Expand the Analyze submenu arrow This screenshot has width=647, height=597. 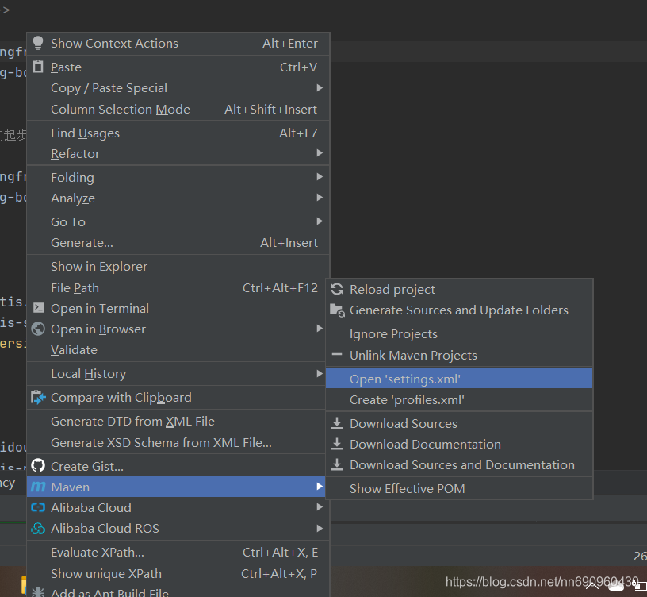tap(320, 198)
